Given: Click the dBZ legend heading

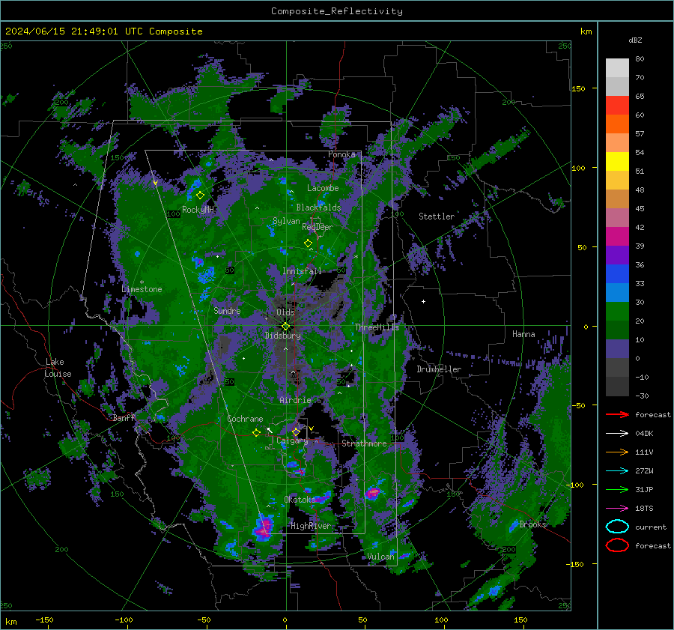Looking at the screenshot, I should 635,40.
